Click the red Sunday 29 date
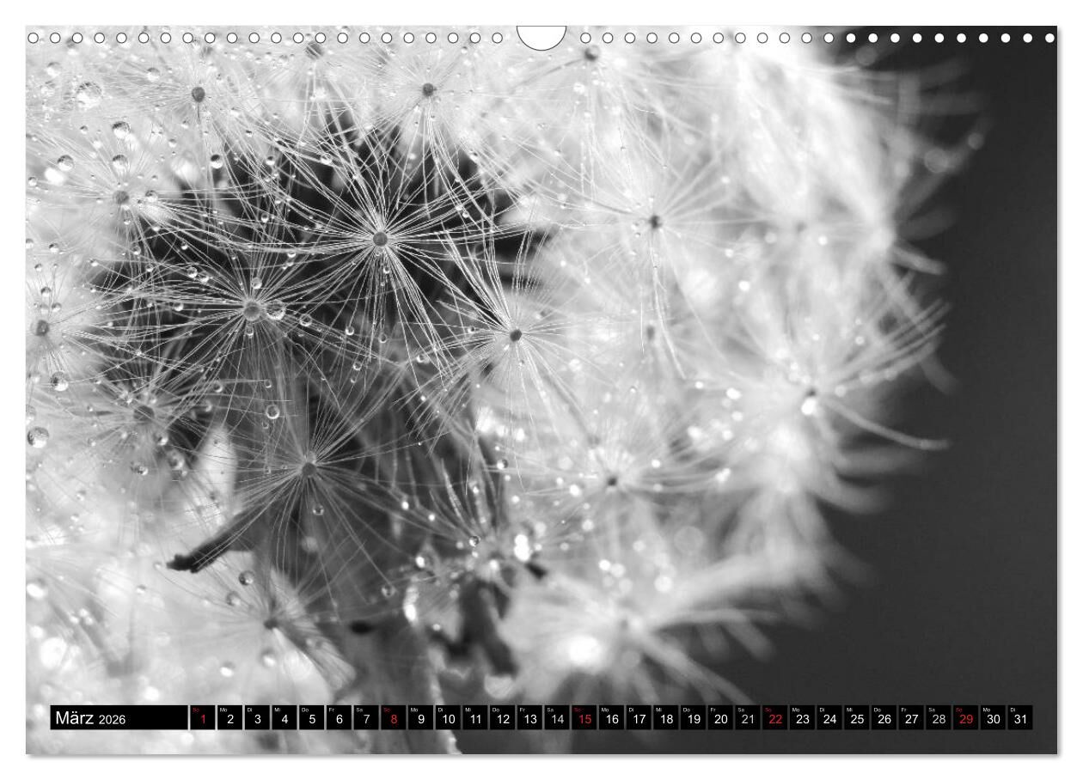 (x=965, y=718)
